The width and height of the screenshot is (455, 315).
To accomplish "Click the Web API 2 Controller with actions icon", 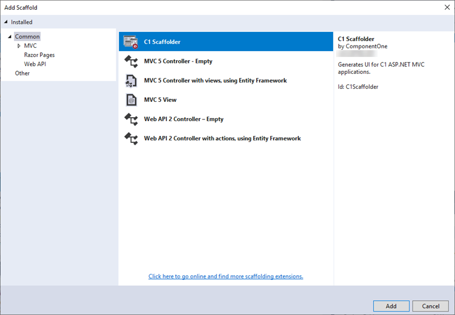I will coord(131,138).
